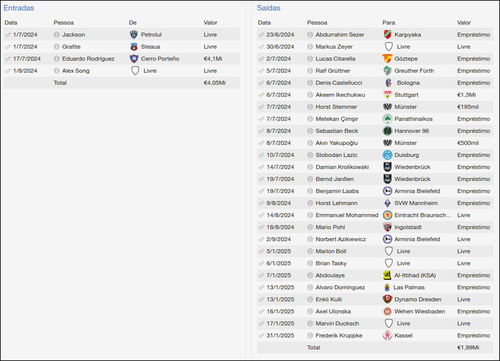The image size is (500, 361).
Task: Click the Petrolul club badge
Action: point(134,35)
